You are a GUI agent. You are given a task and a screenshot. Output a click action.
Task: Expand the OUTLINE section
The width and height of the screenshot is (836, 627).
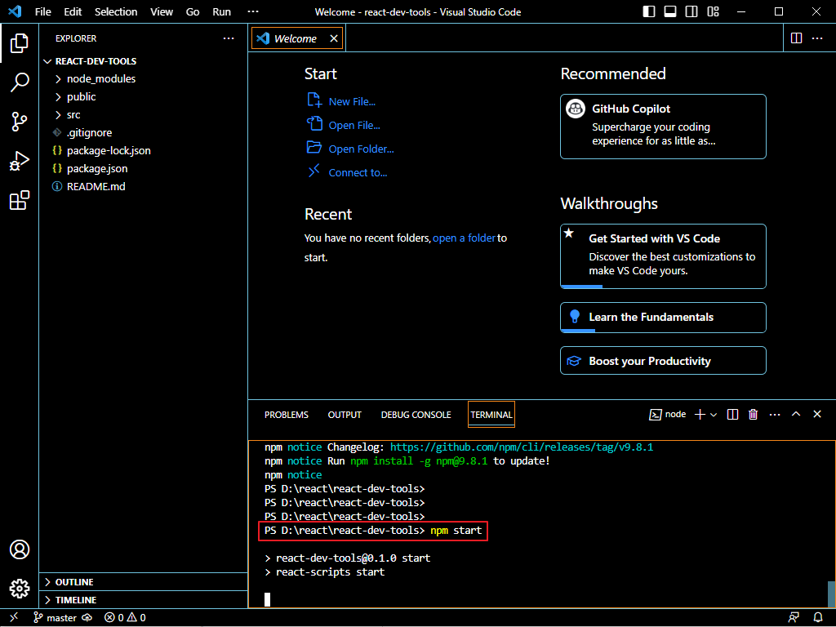point(144,582)
